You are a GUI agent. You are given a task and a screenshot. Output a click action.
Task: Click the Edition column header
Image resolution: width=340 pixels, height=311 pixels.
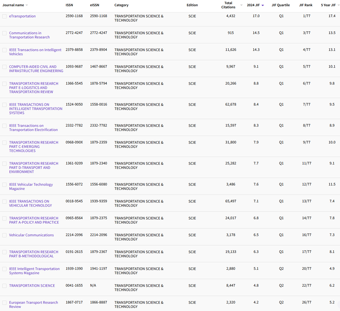[x=192, y=5]
